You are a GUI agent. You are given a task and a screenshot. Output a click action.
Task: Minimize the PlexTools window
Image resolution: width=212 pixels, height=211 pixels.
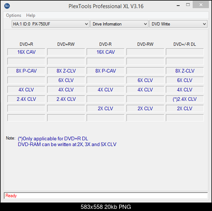pos(178,6)
